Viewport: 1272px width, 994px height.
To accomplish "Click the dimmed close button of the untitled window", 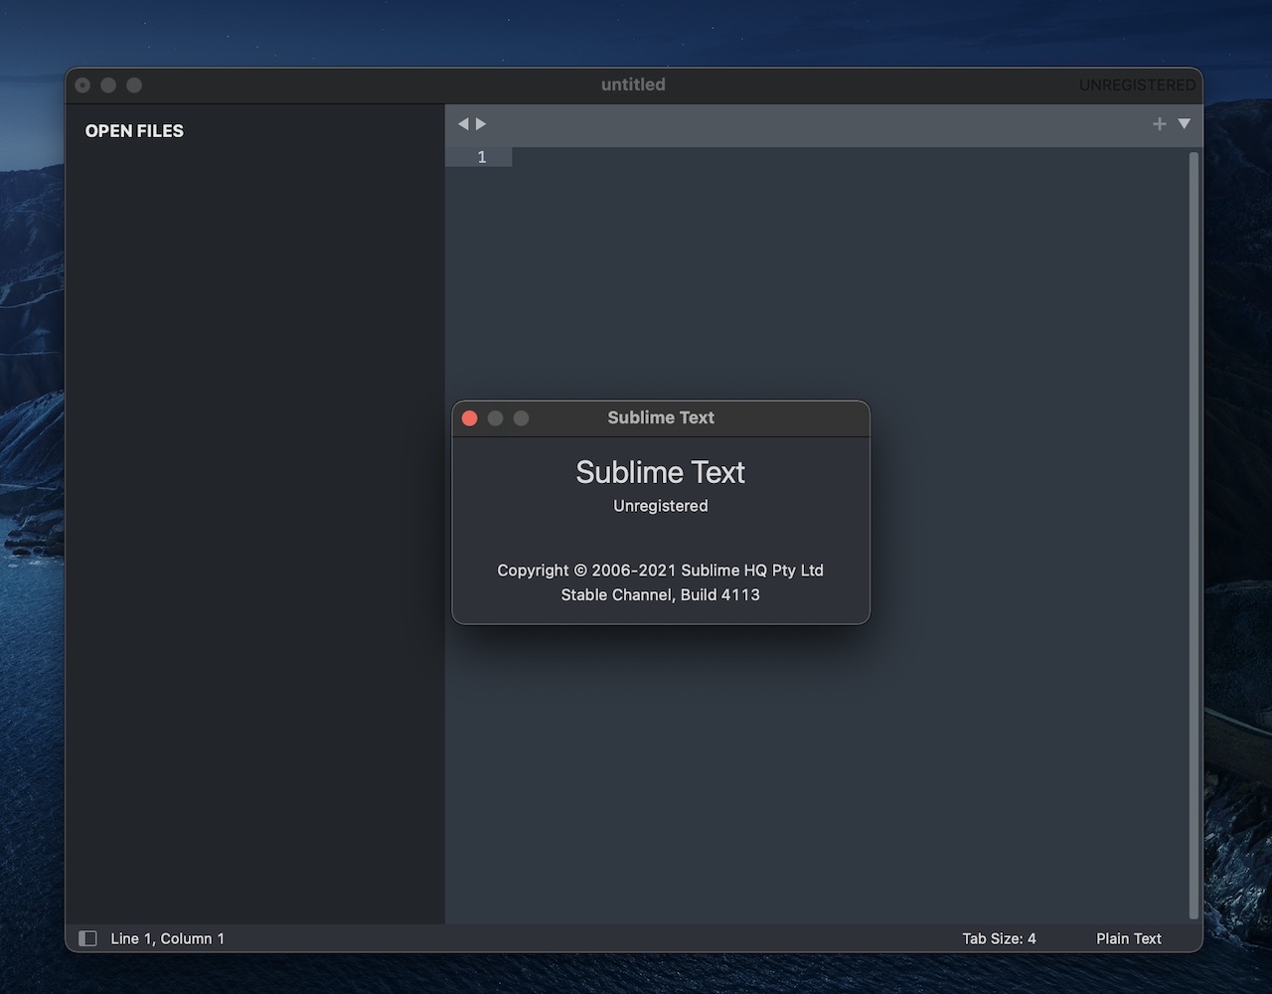I will pyautogui.click(x=82, y=85).
